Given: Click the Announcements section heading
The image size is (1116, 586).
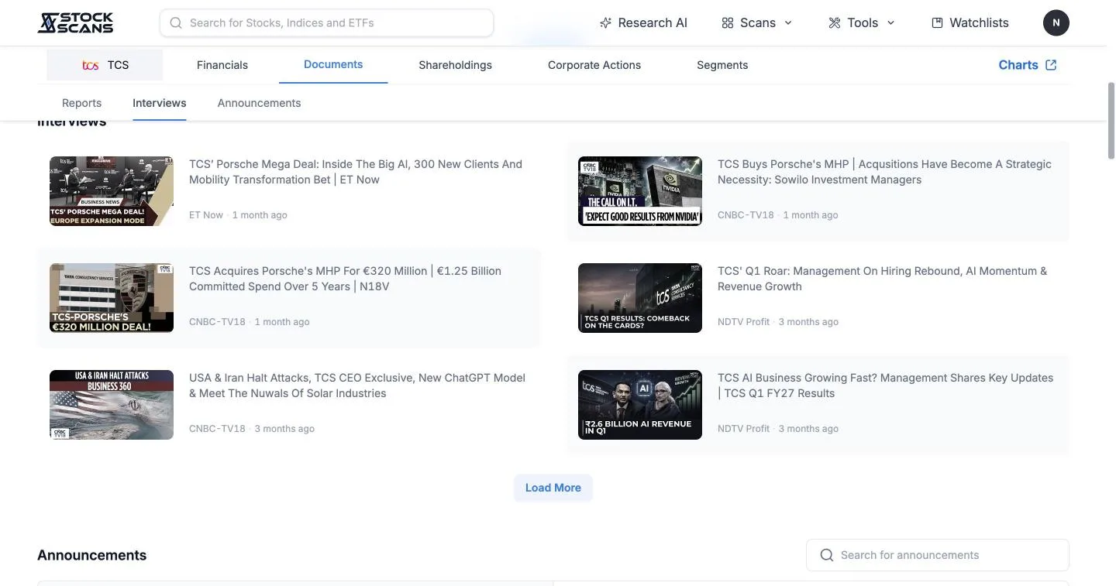Looking at the screenshot, I should coord(91,555).
